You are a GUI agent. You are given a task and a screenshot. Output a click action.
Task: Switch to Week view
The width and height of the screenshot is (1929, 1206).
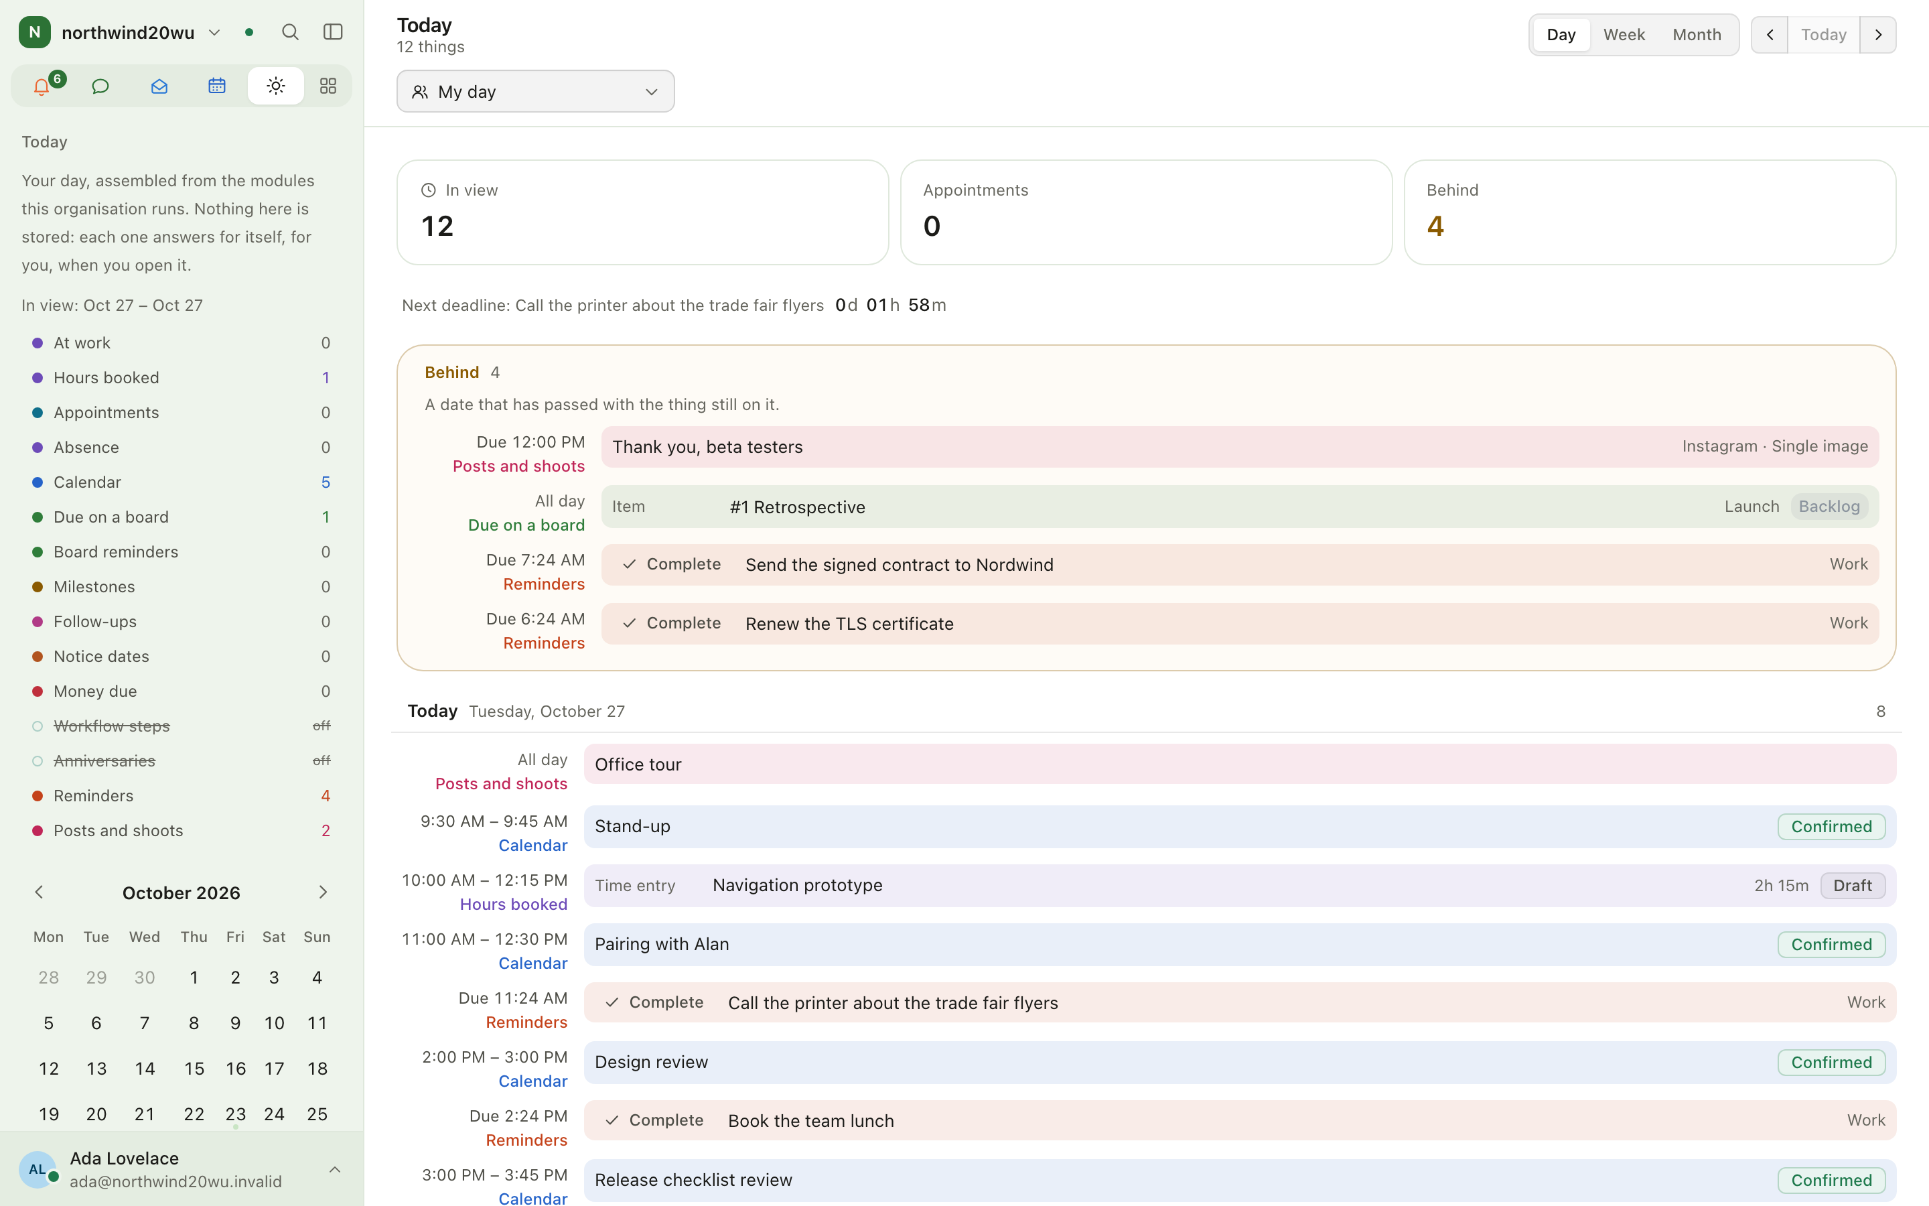click(1624, 34)
